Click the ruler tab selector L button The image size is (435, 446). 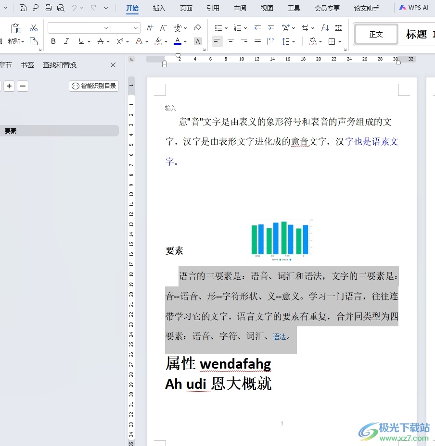tap(131, 59)
